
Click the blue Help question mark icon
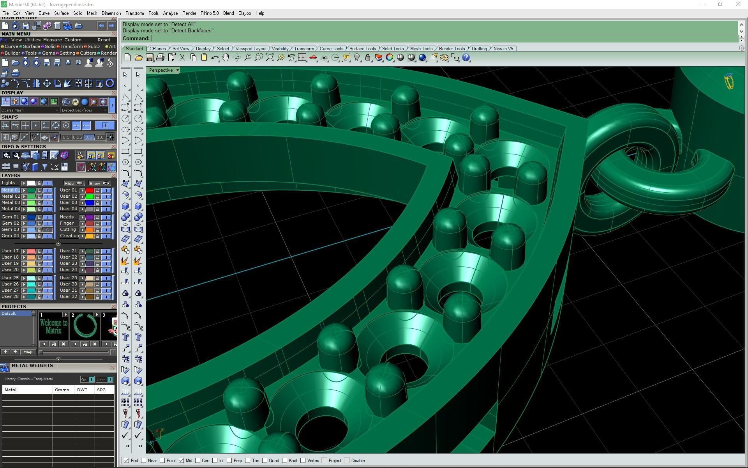(x=466, y=58)
